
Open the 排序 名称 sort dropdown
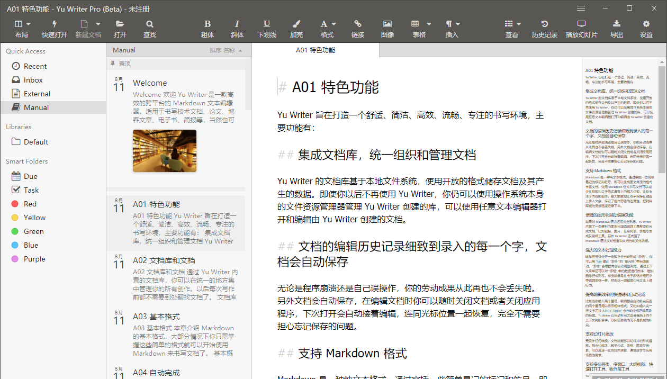[226, 50]
